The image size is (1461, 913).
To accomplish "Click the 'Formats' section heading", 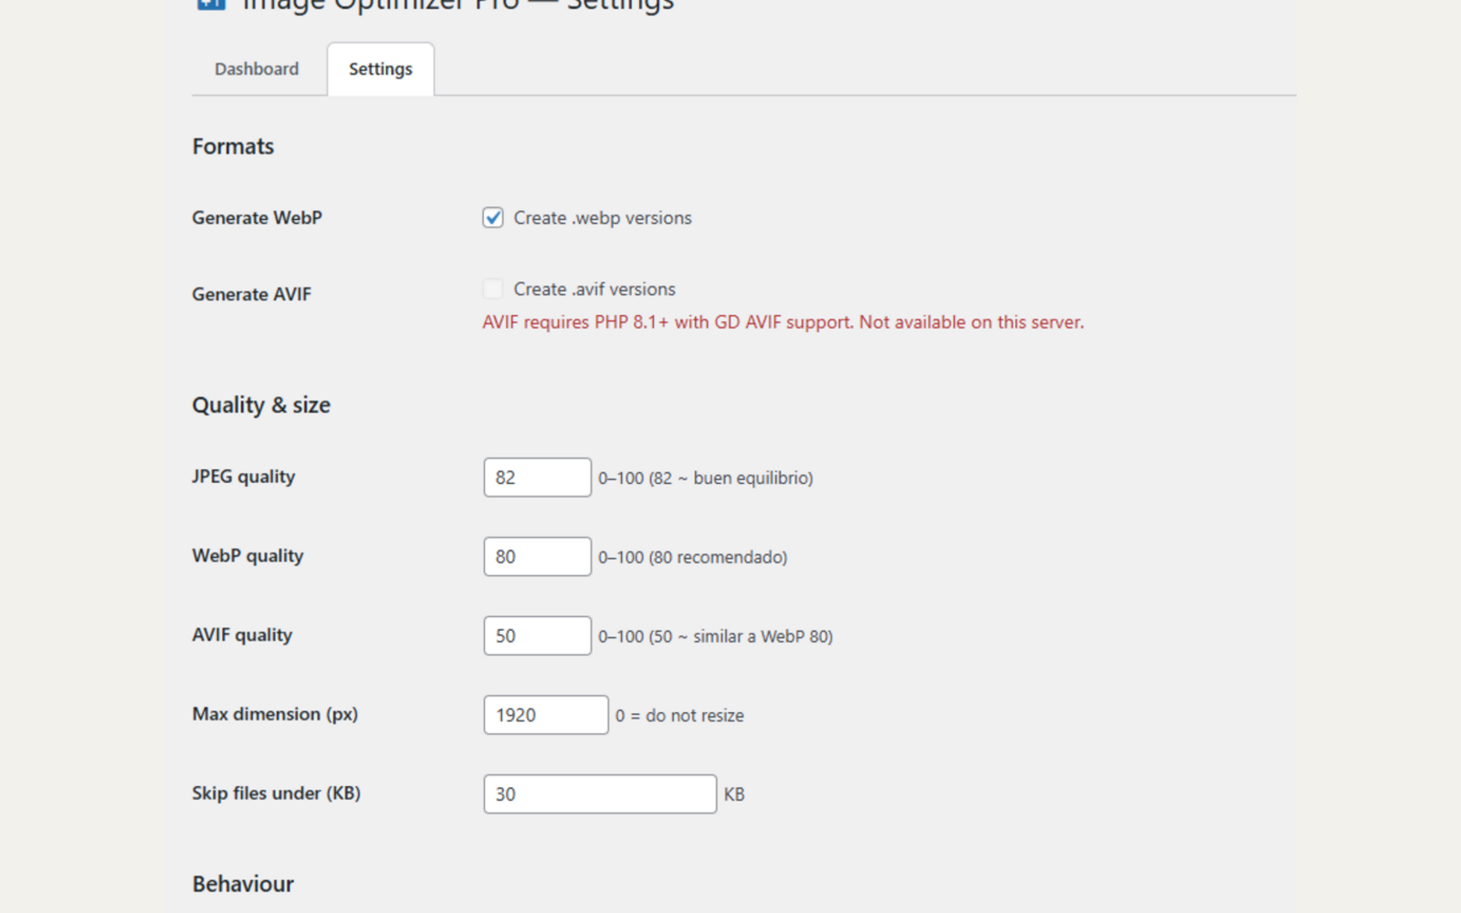I will point(233,146).
